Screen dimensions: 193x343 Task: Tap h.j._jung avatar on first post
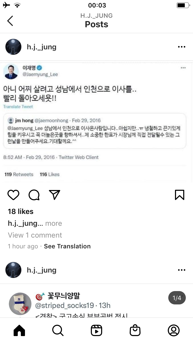[13, 47]
